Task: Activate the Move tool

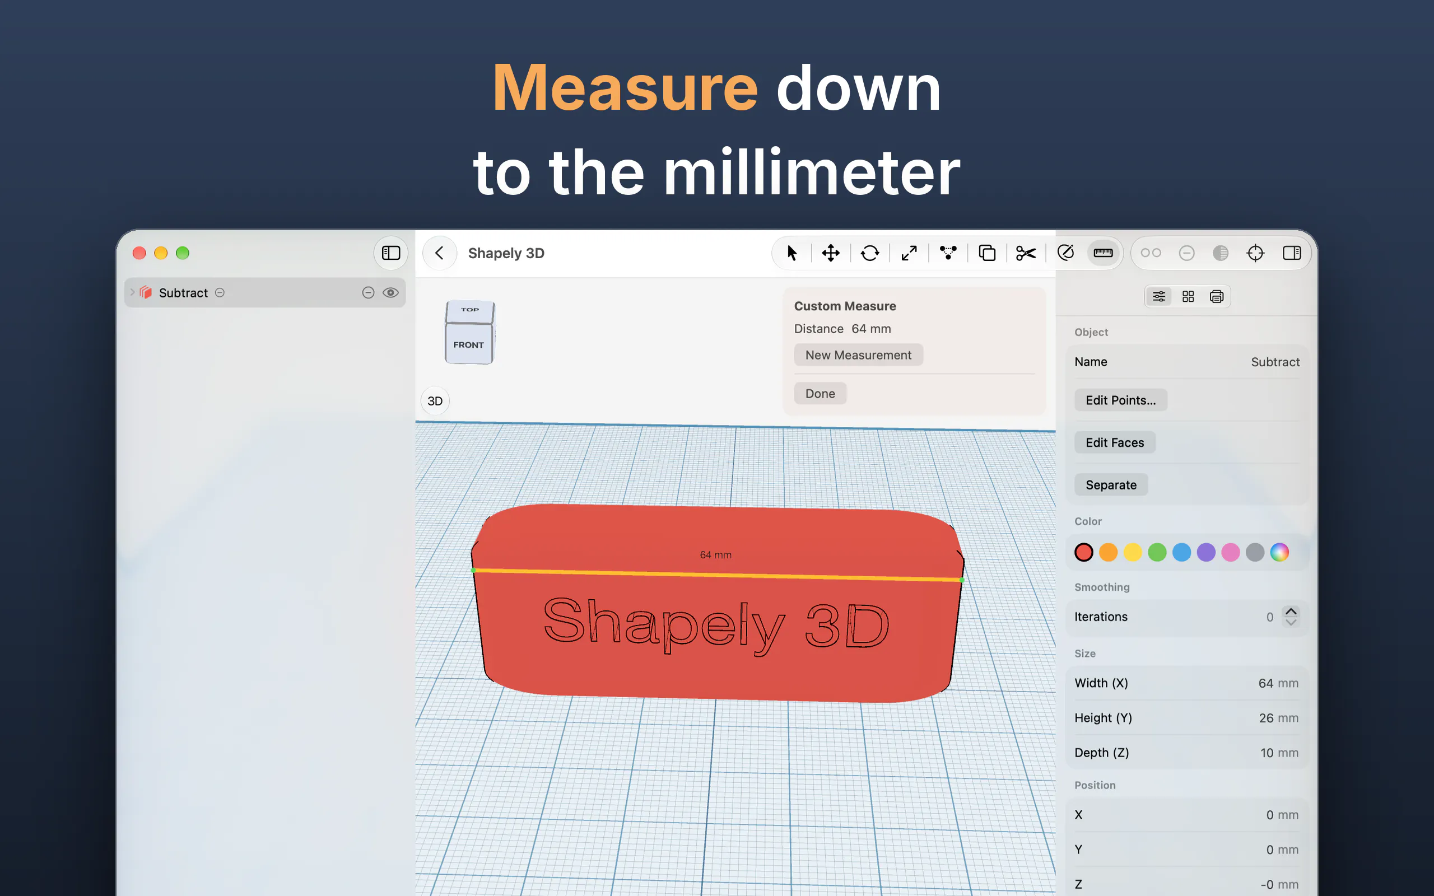Action: tap(831, 253)
